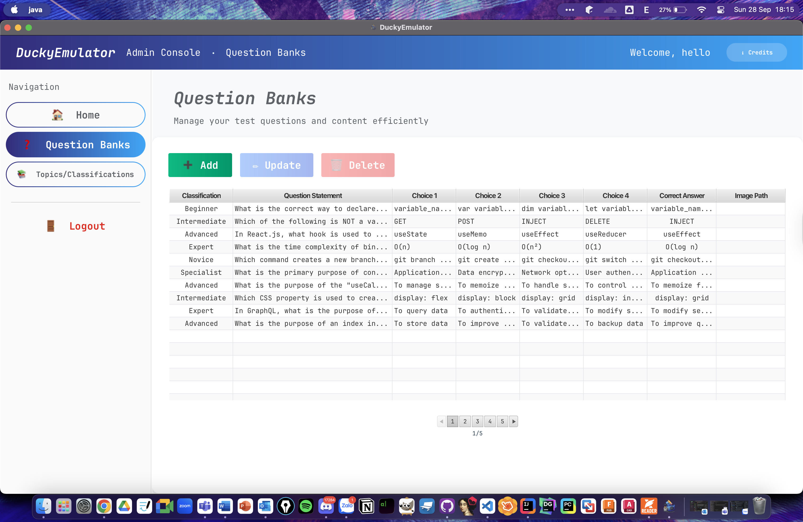This screenshot has width=803, height=522.
Task: Click the 'O(n²)' choice cell
Action: point(552,247)
